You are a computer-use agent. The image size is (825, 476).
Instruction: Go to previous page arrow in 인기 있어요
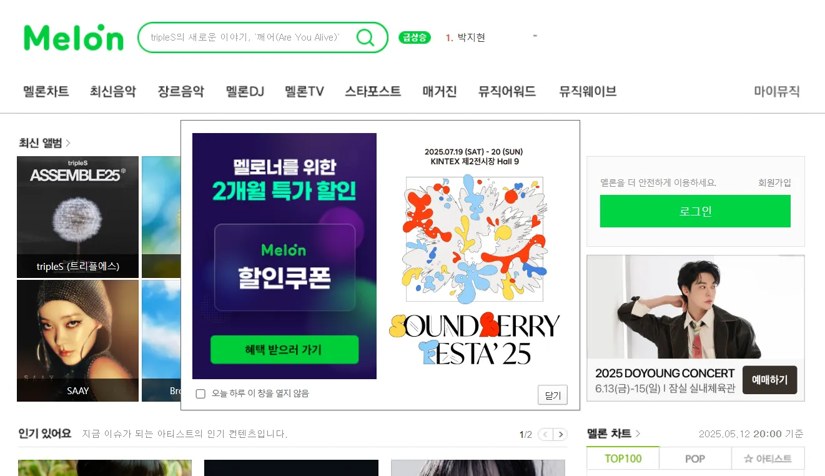pos(545,435)
